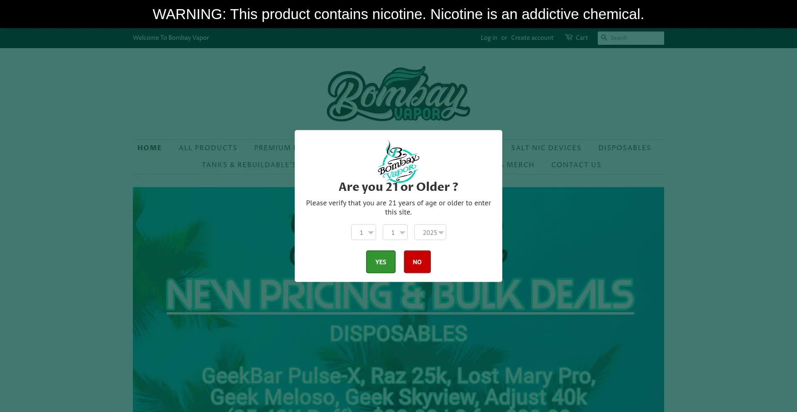Focus the Search input field
This screenshot has width=797, height=412.
click(631, 38)
